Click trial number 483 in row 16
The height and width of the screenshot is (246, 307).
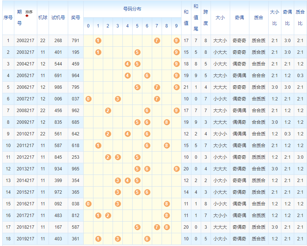[58, 216]
